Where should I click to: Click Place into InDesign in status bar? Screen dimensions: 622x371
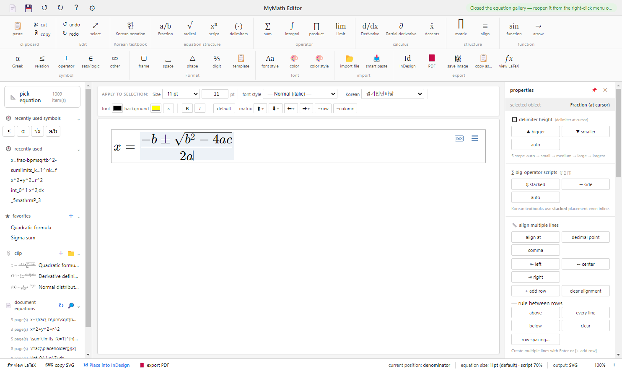106,365
